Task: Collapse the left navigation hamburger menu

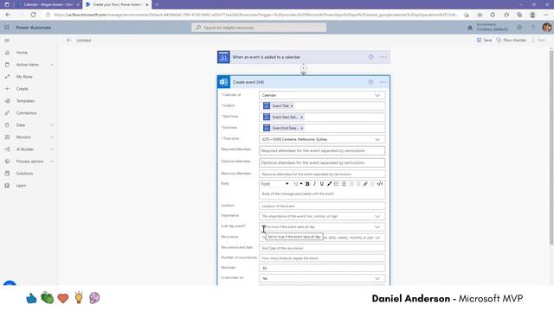Action: (x=7, y=41)
